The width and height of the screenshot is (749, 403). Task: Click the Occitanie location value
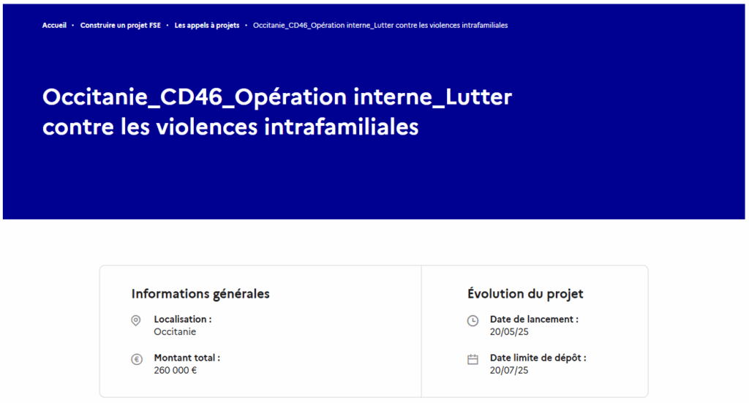(175, 331)
